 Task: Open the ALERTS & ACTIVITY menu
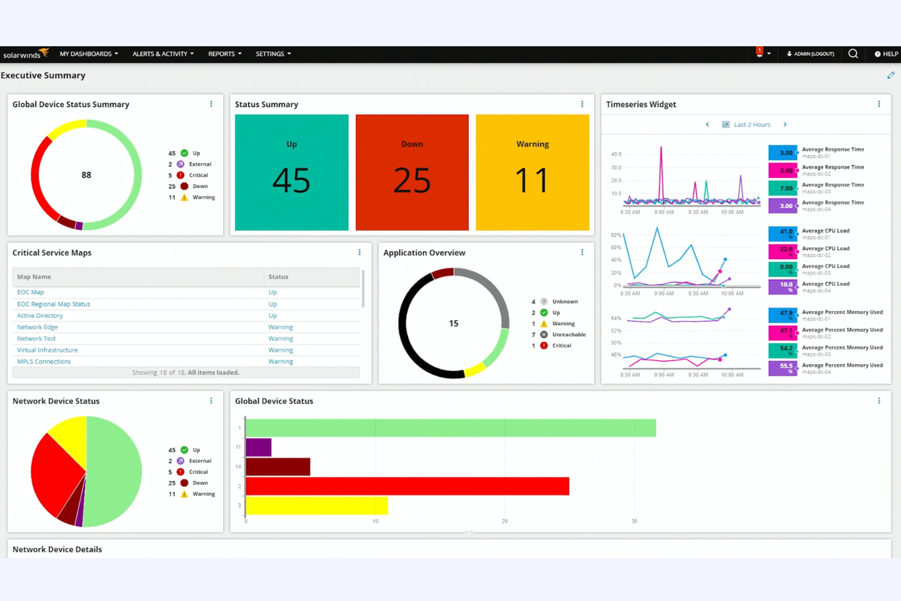[x=162, y=54]
